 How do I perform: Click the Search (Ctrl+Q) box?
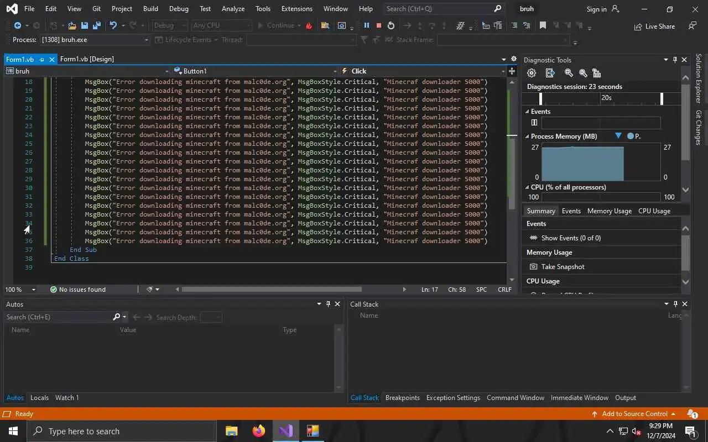(444, 9)
